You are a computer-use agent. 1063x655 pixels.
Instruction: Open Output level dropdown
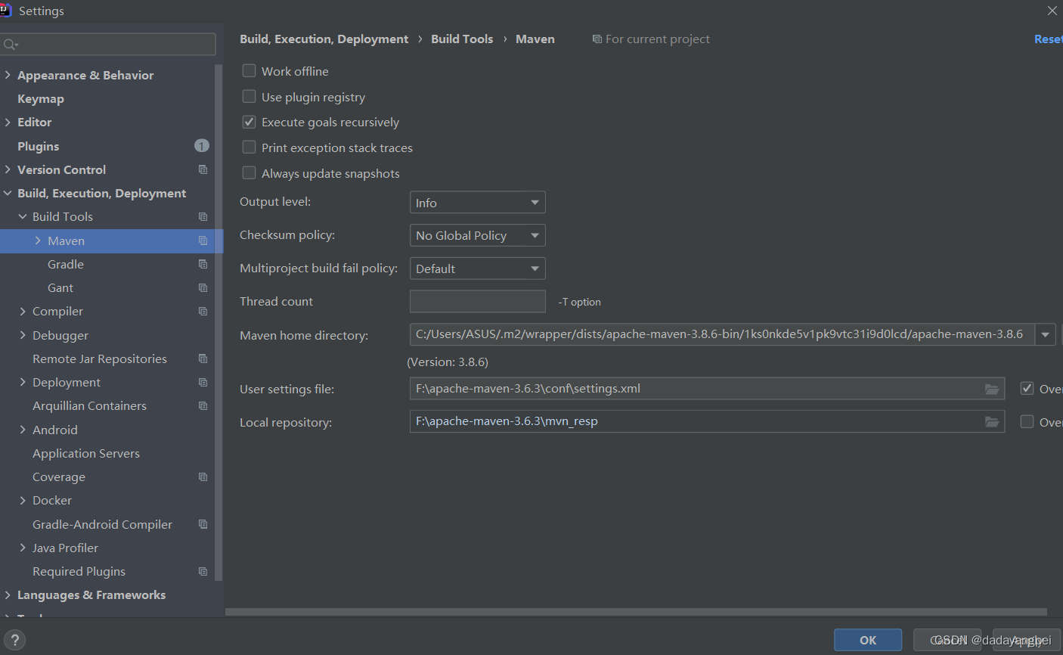pyautogui.click(x=477, y=202)
